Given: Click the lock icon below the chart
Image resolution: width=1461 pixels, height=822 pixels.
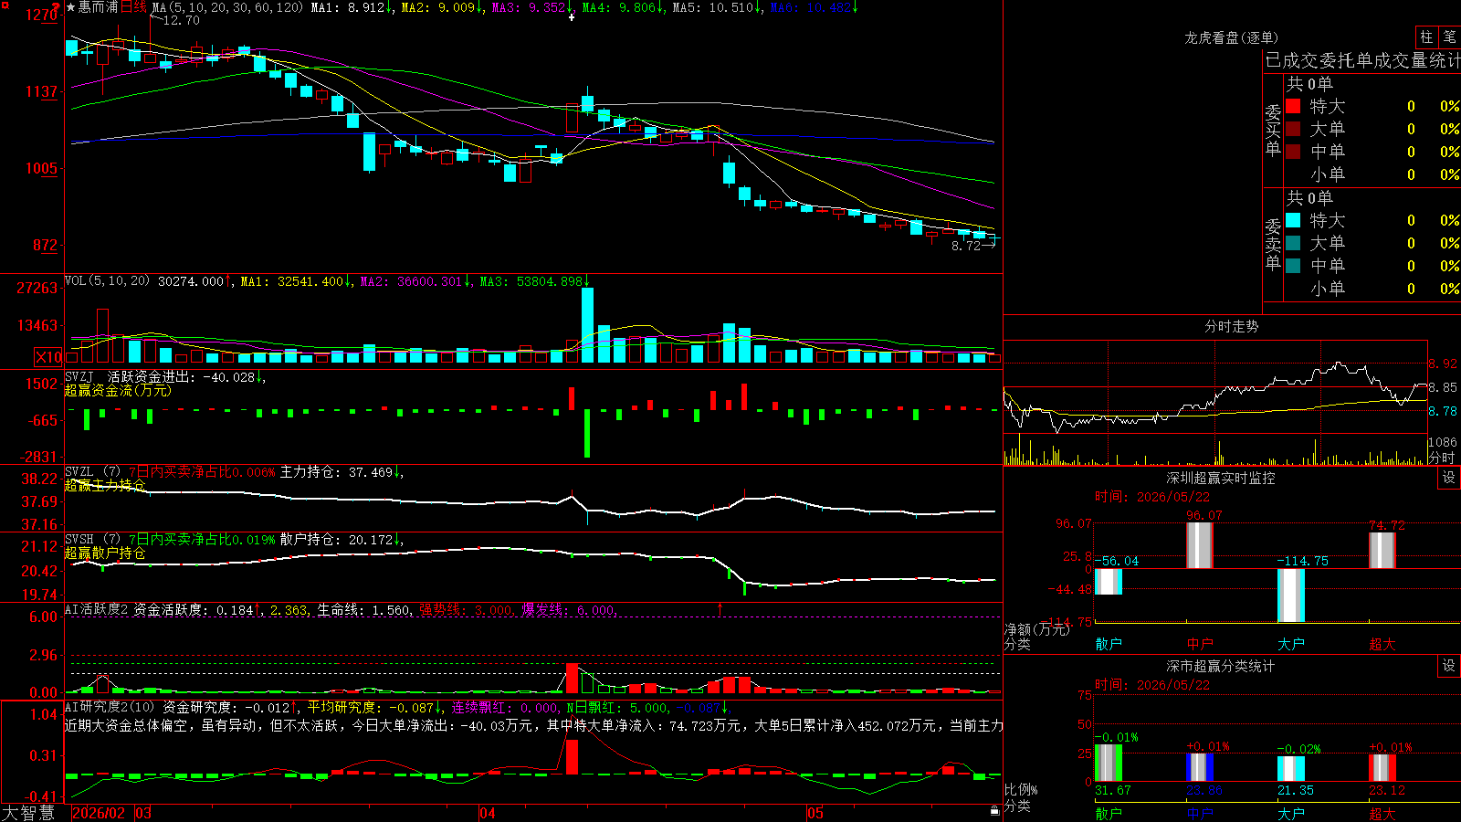Looking at the screenshot, I should tap(994, 810).
